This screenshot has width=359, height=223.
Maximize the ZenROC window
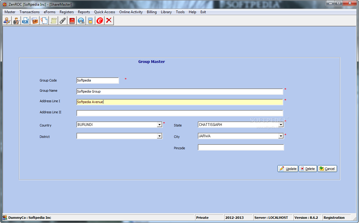tap(338, 3)
